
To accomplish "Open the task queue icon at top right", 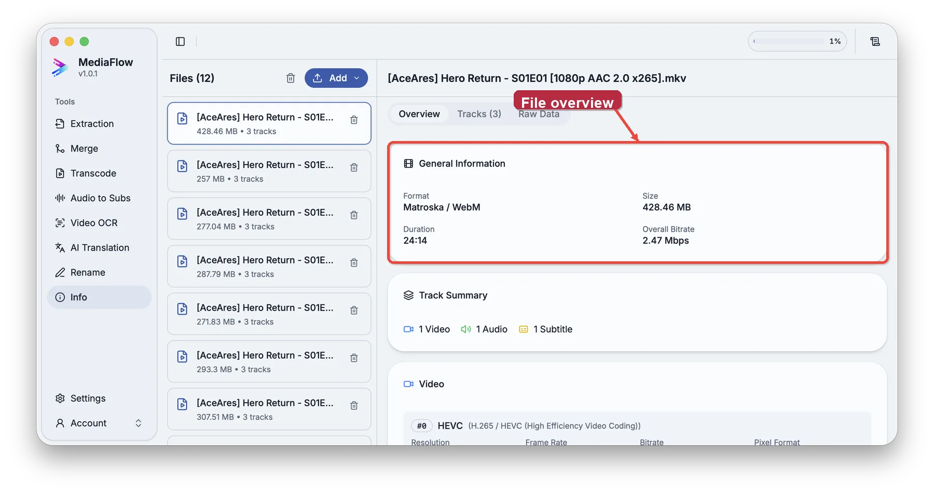I will pos(875,41).
